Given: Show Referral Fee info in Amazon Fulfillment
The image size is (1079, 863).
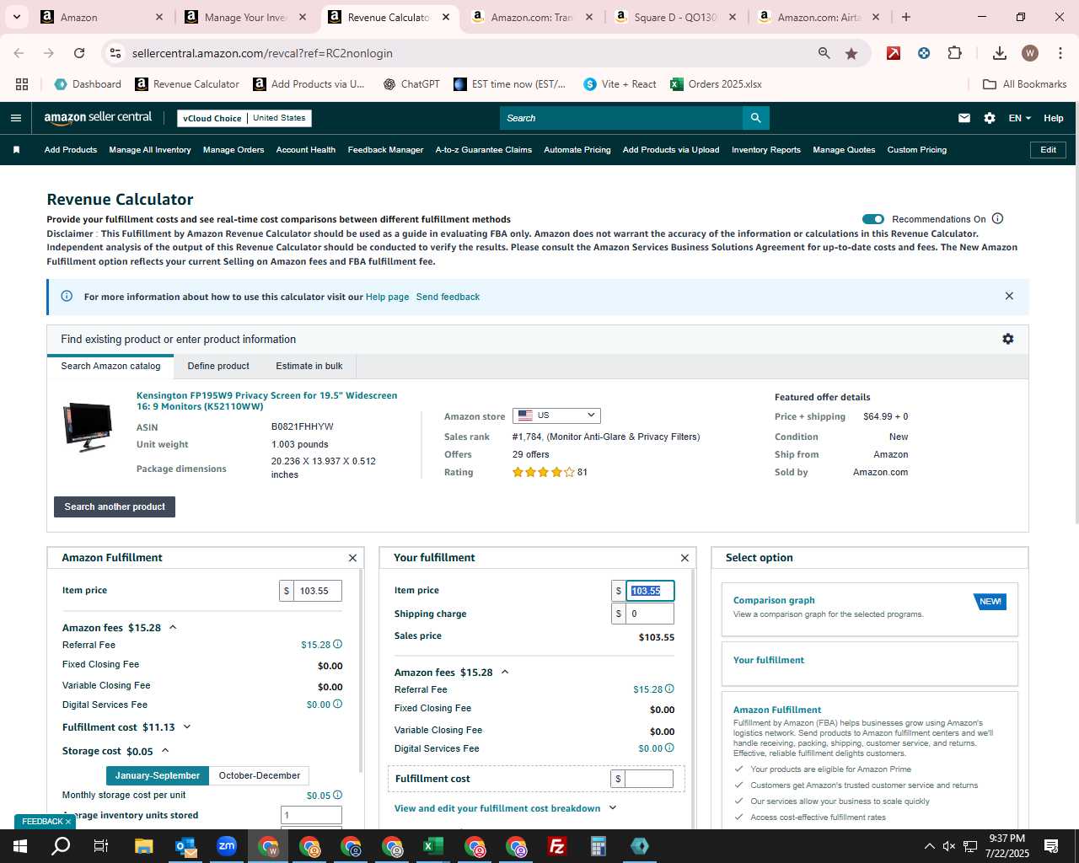Looking at the screenshot, I should click(338, 645).
